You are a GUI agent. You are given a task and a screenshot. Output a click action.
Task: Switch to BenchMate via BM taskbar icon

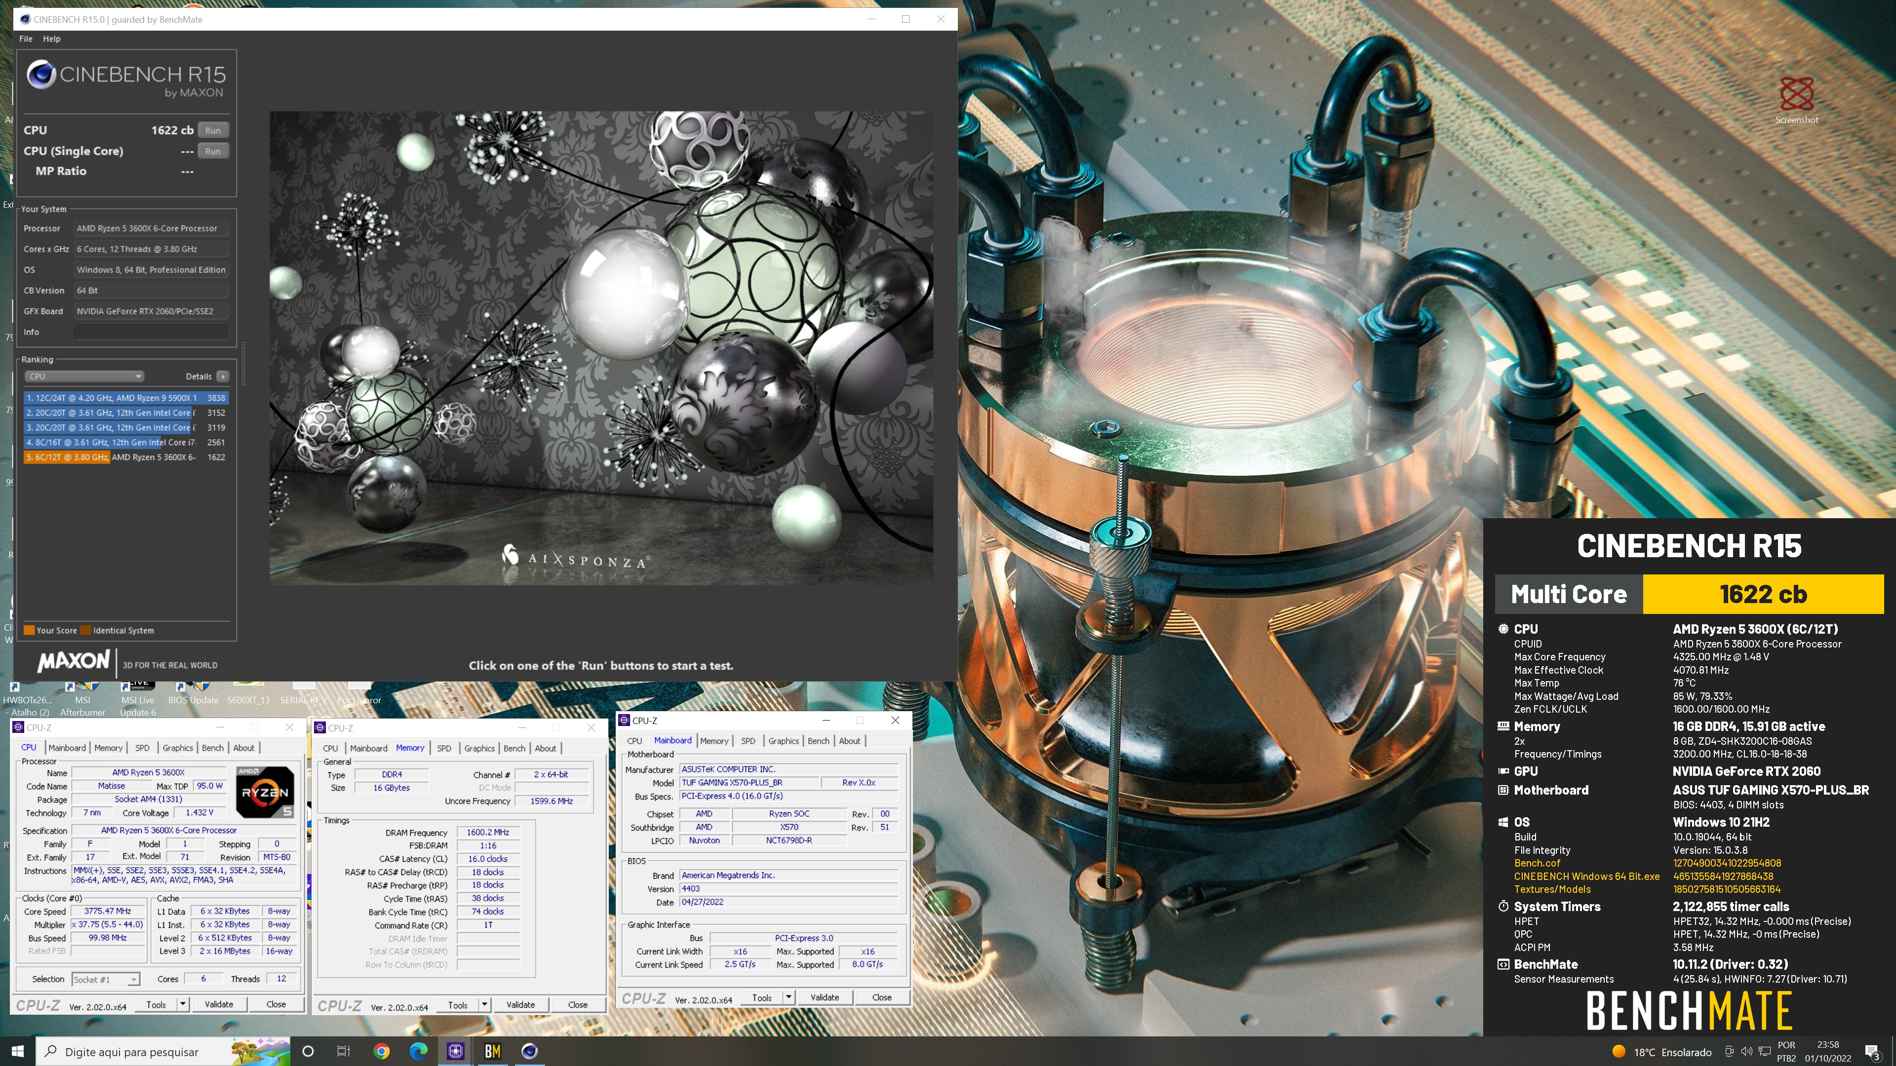tap(492, 1051)
